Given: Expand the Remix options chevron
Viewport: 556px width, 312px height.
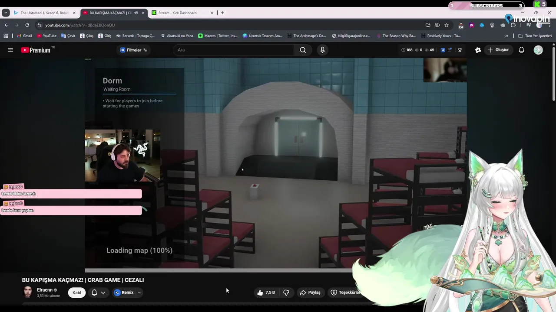Looking at the screenshot, I should (x=139, y=292).
